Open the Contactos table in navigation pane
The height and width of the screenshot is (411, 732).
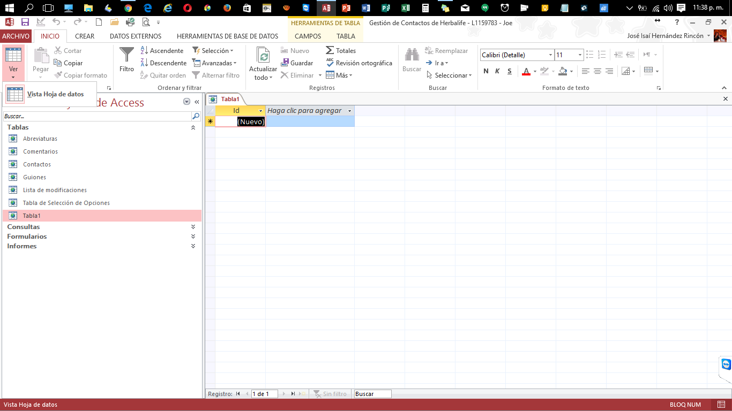point(37,164)
